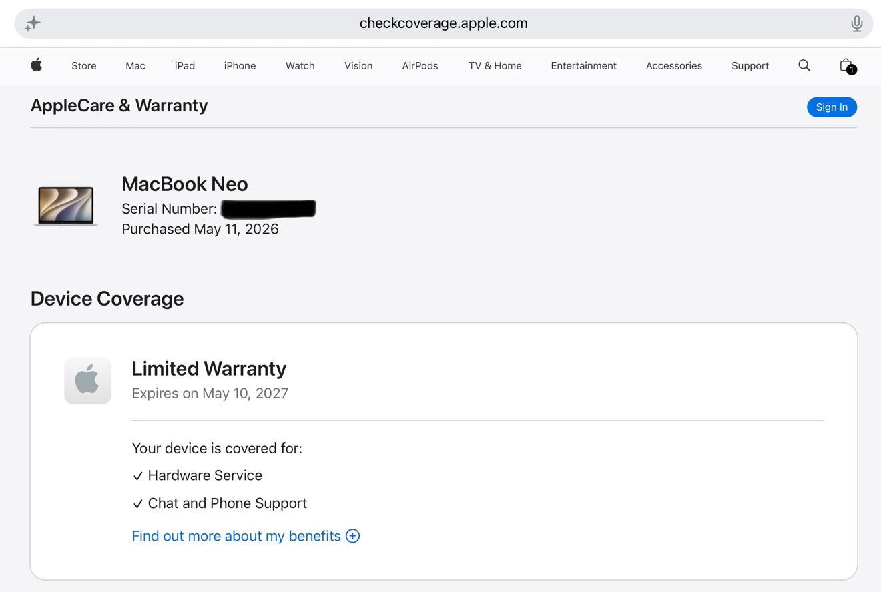Tap the sparkle icon in address bar
Viewport: 881px width, 592px height.
(33, 24)
